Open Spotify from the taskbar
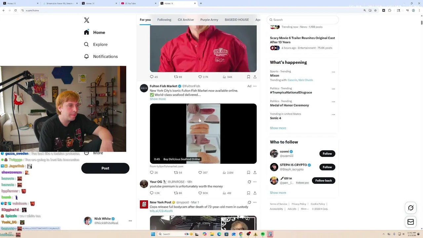This screenshot has height=238, width=423. coord(263,234)
